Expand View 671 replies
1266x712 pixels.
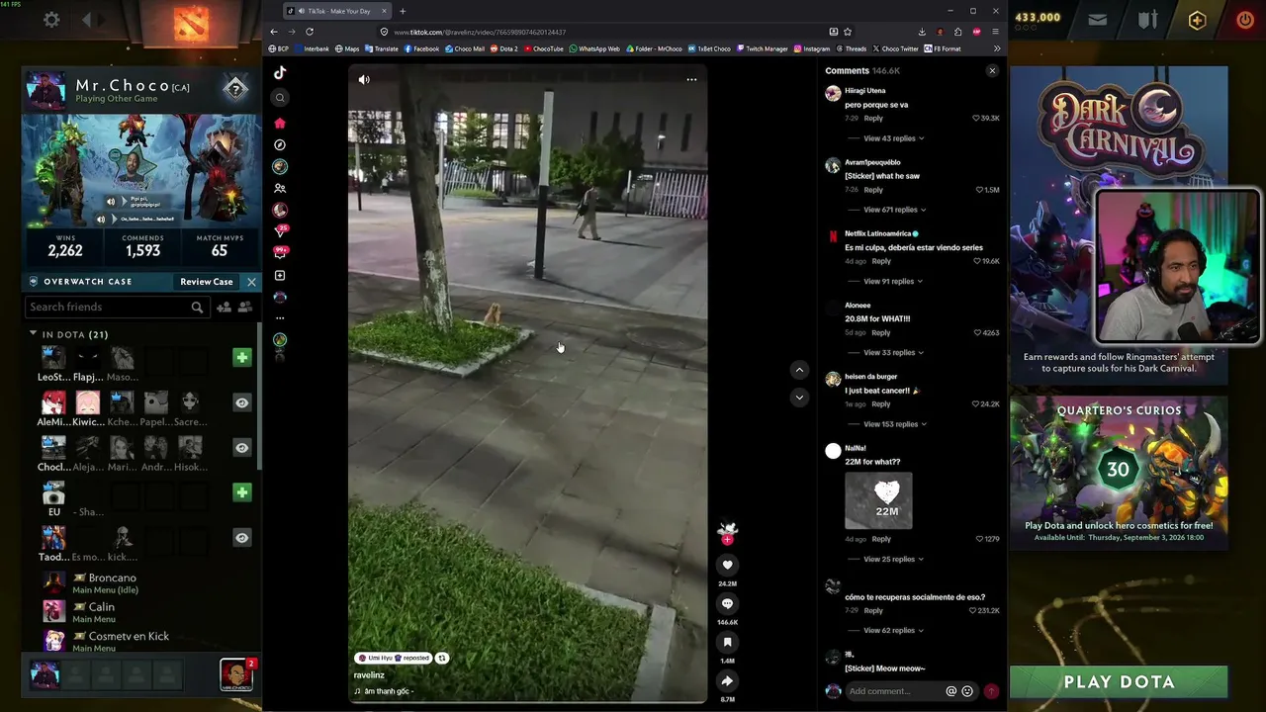[895, 210]
